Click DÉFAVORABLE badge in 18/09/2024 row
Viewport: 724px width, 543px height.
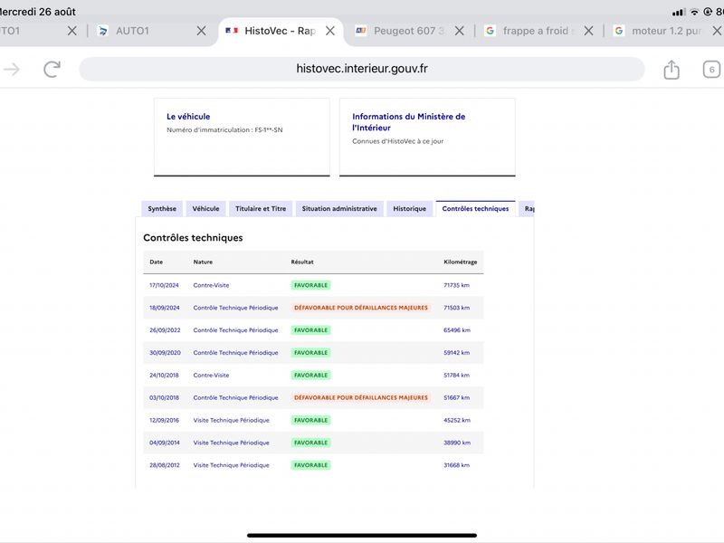(x=361, y=308)
